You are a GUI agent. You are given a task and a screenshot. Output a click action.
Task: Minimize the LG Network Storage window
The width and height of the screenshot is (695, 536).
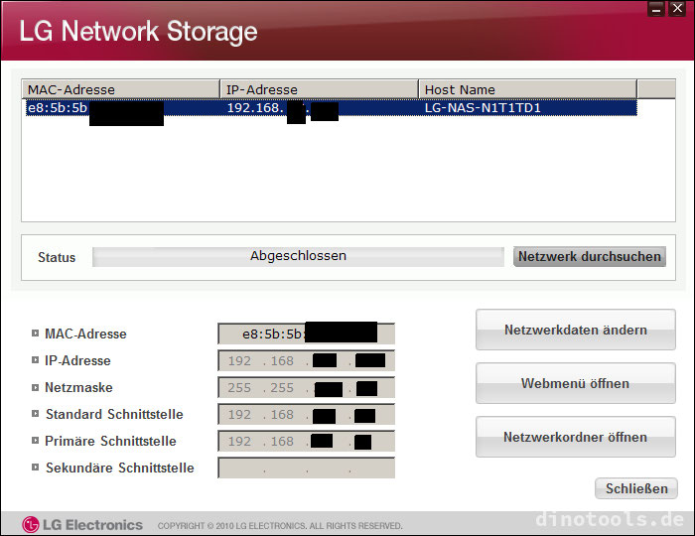656,8
